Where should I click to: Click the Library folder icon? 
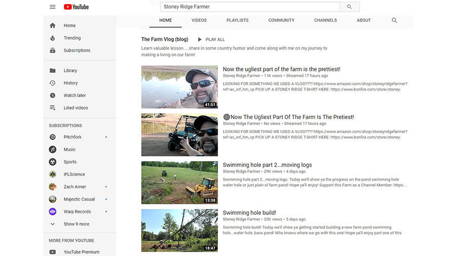pyautogui.click(x=53, y=70)
